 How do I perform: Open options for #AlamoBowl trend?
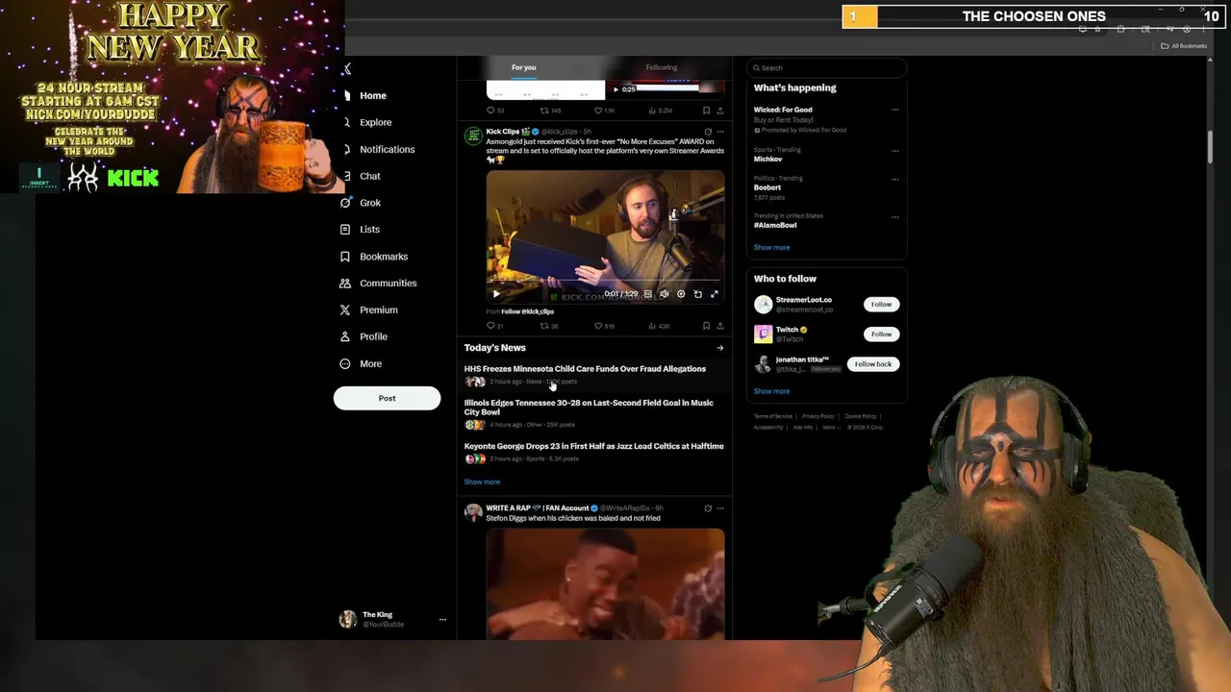(894, 216)
